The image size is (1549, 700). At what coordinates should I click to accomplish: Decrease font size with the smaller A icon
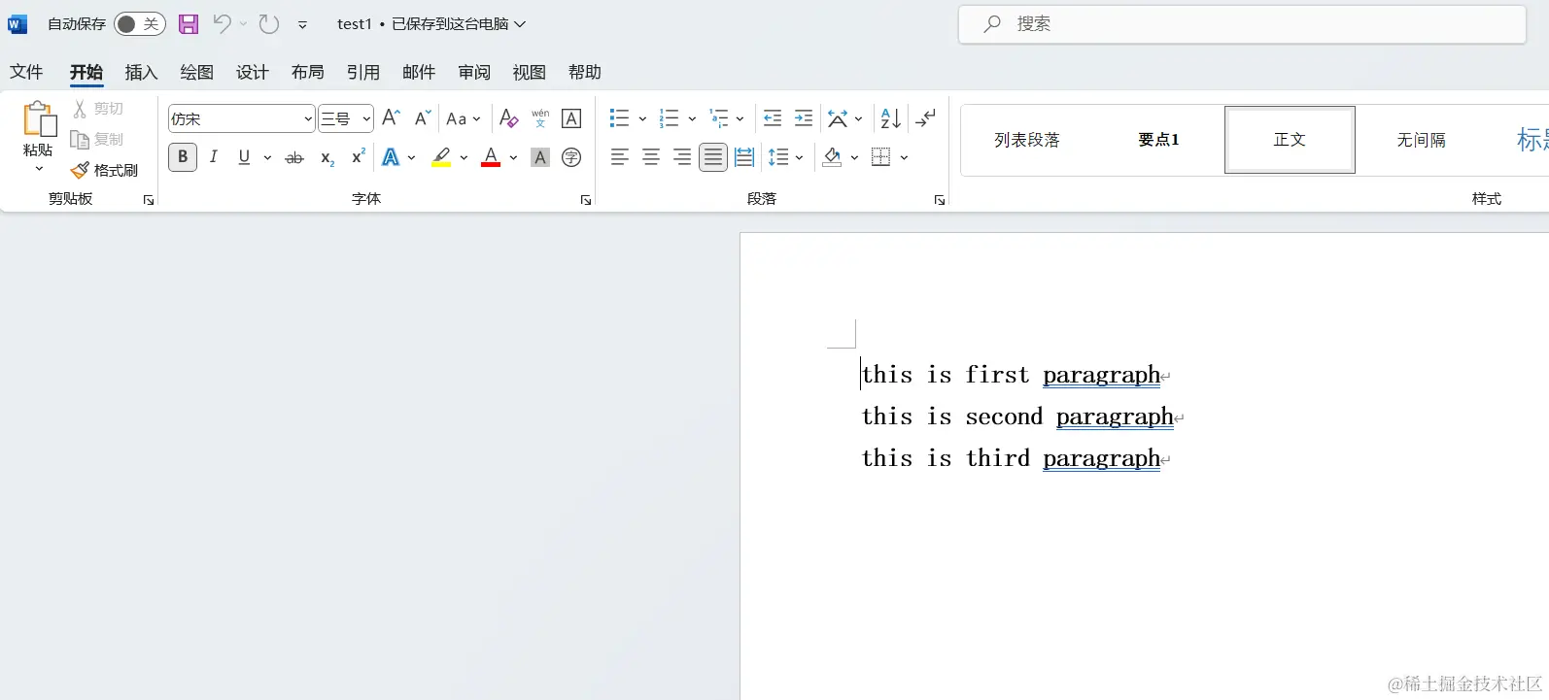[422, 118]
